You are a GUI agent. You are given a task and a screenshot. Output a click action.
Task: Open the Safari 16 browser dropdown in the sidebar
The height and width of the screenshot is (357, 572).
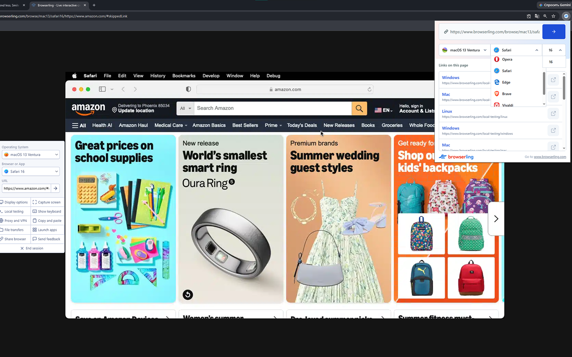coord(31,171)
